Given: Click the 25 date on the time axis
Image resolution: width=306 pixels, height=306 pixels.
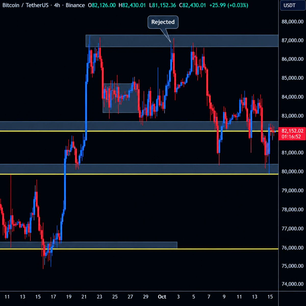Looking at the screenshot, I should [115, 297].
